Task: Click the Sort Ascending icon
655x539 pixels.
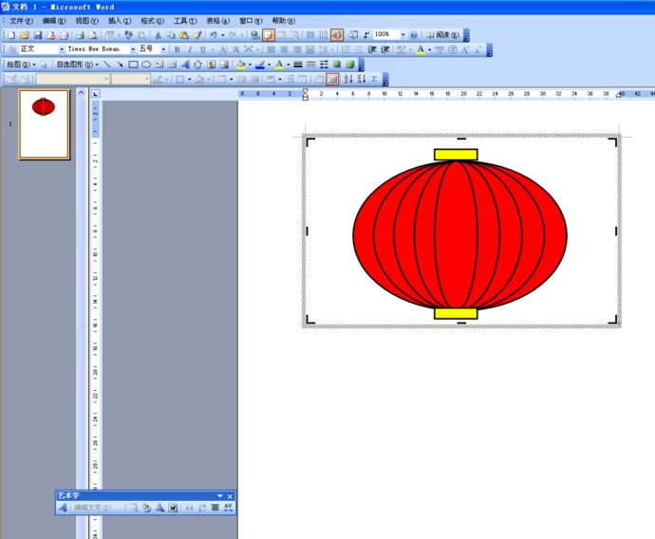Action: point(347,79)
